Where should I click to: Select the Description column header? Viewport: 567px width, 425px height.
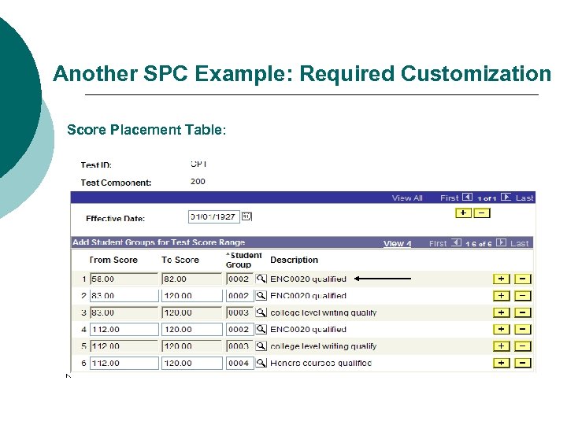[294, 260]
